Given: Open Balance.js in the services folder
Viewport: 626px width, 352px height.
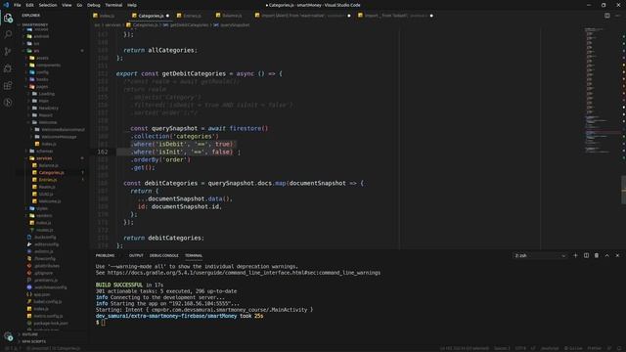Looking at the screenshot, I should click(48, 165).
